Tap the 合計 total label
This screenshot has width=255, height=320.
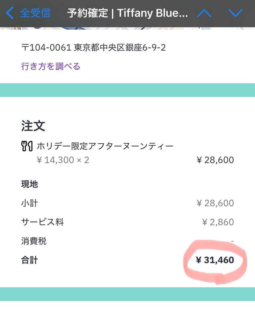click(x=29, y=260)
